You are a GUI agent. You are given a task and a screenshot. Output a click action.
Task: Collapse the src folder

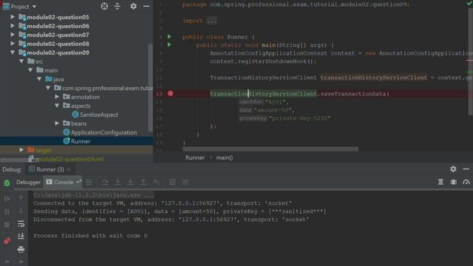click(x=21, y=61)
